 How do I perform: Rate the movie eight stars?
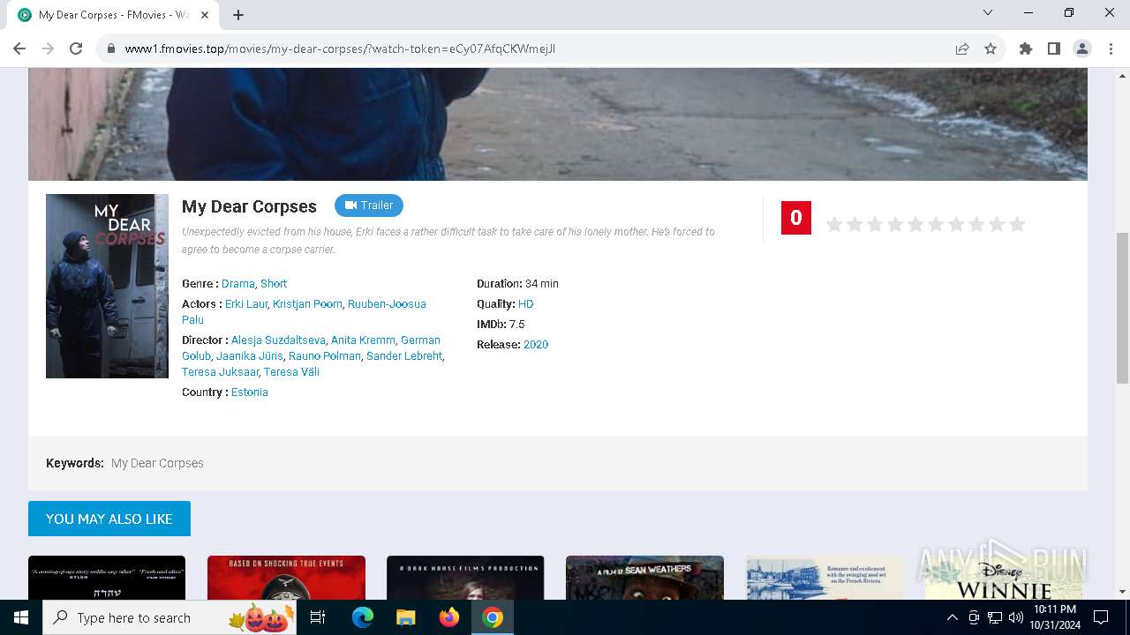[x=976, y=224]
